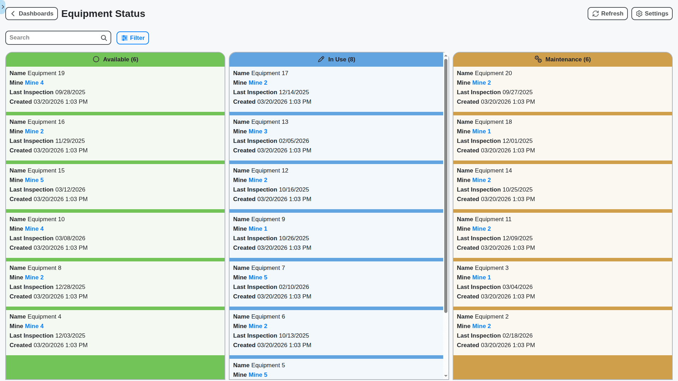Click inside the Search field
This screenshot has width=678, height=381.
53,38
